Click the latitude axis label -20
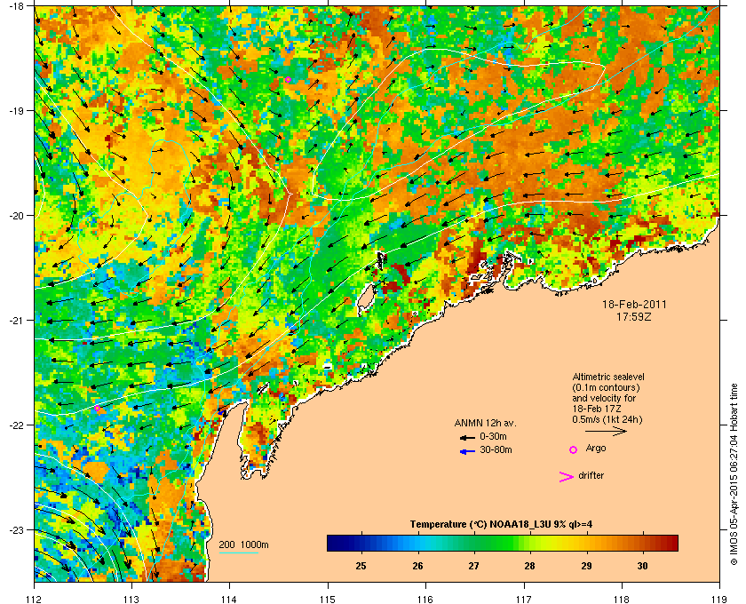This screenshot has width=746, height=604. (15, 216)
